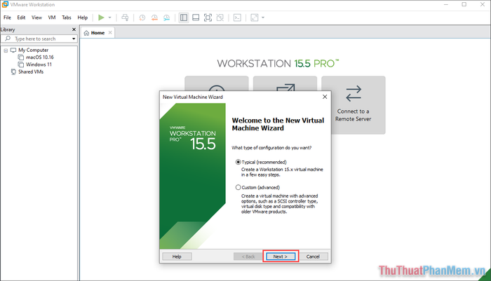Screen dimensions: 491x281
Task: Click the My Computer monitor icon
Action: point(13,50)
